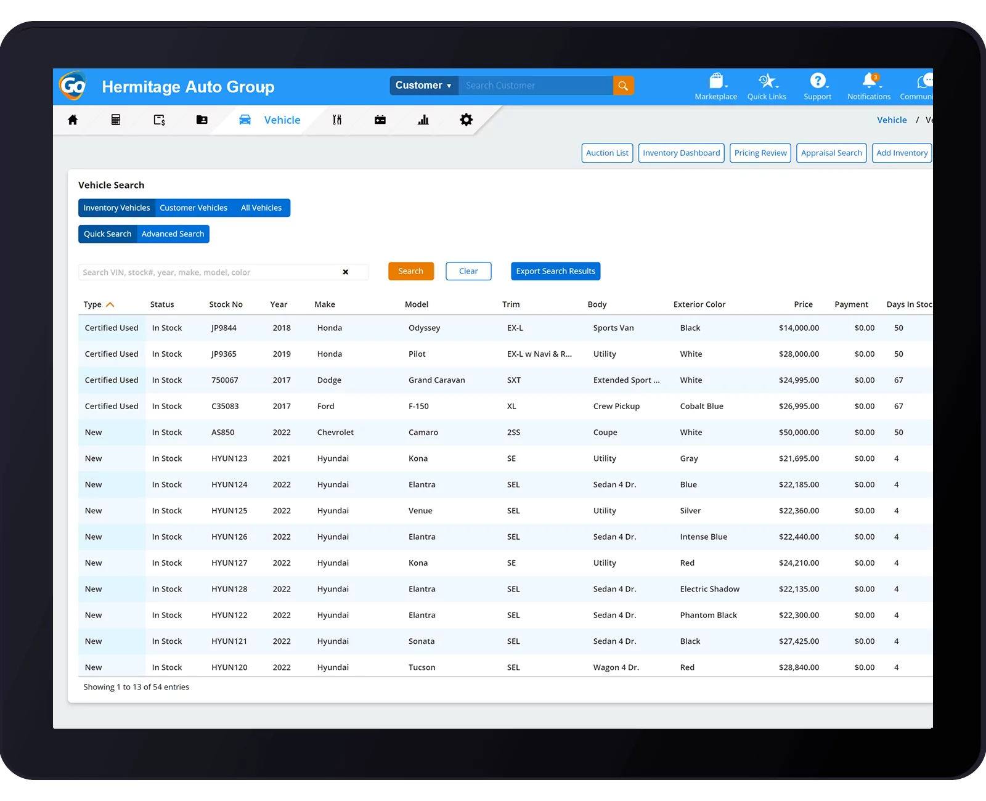Click the orange Search button
The image size is (986, 801).
[411, 271]
